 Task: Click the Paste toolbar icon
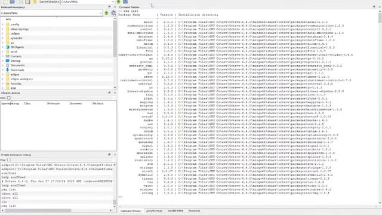click(28, 2)
